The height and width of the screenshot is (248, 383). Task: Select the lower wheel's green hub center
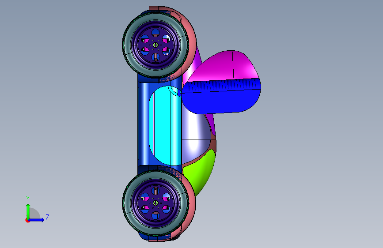155,203
